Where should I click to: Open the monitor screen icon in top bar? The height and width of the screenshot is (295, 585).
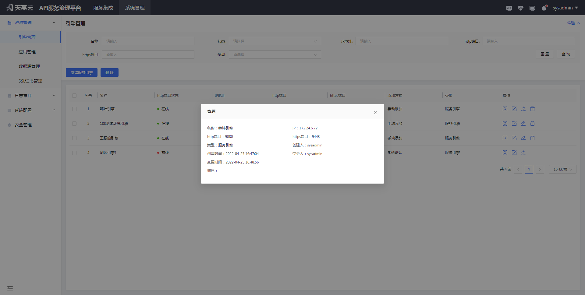pos(532,8)
